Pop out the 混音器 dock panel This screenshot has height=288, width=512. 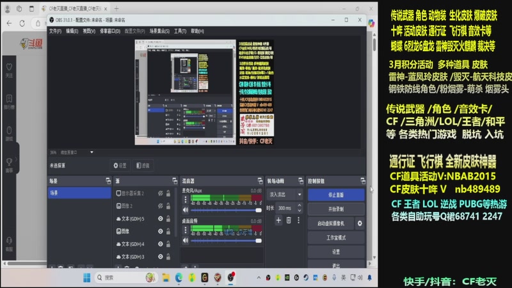260,180
